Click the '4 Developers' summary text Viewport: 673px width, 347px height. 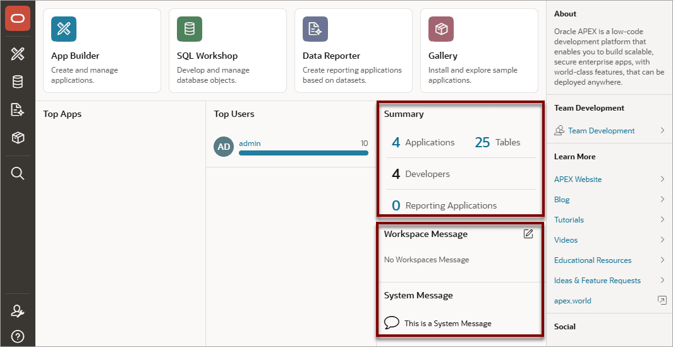[x=421, y=174]
